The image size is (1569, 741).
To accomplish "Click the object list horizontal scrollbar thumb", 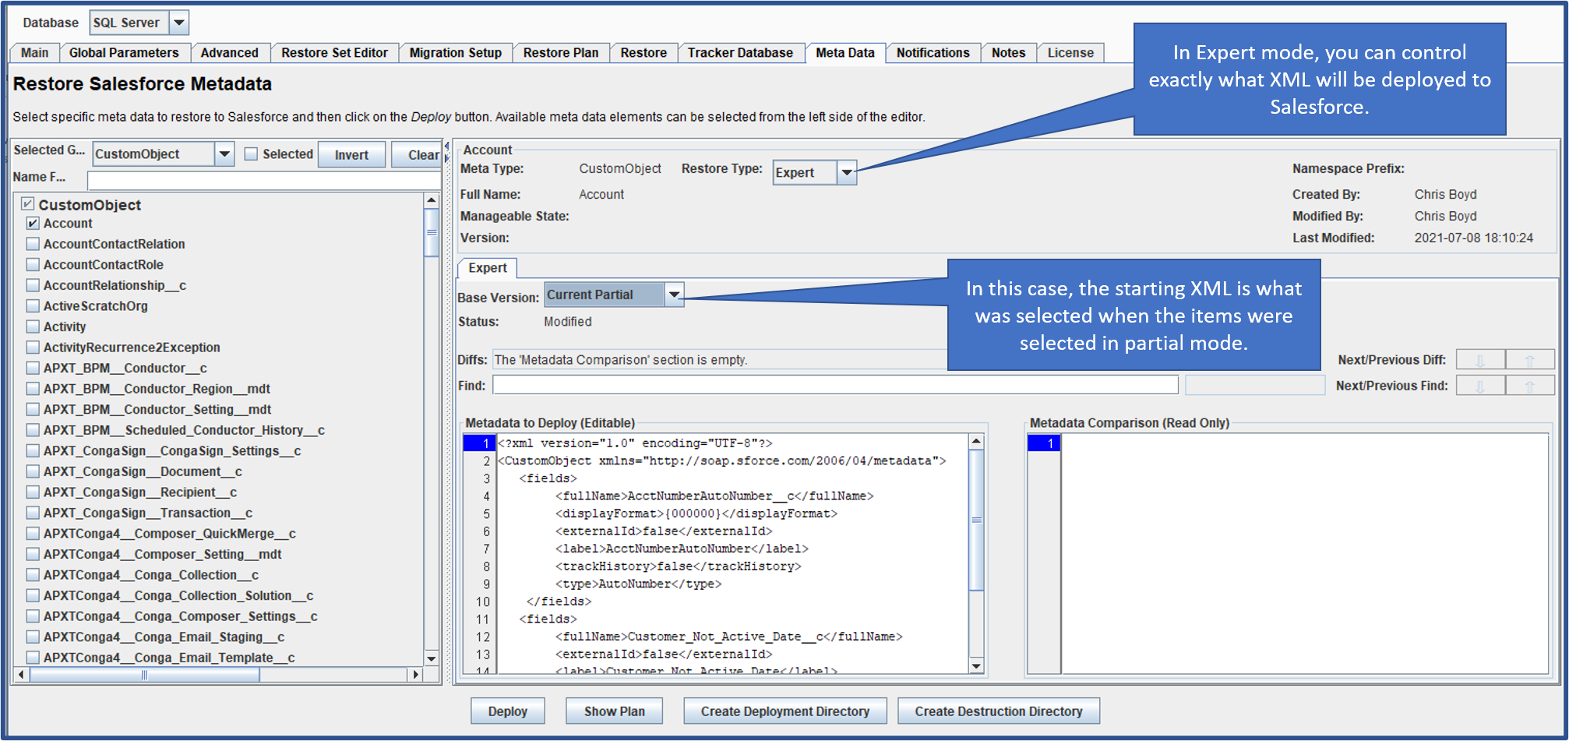I will [x=145, y=675].
